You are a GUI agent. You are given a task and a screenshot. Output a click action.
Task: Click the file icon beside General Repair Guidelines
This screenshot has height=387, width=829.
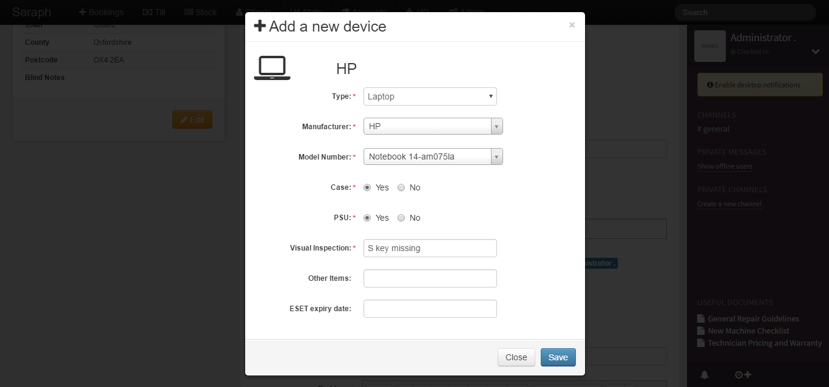(701, 319)
